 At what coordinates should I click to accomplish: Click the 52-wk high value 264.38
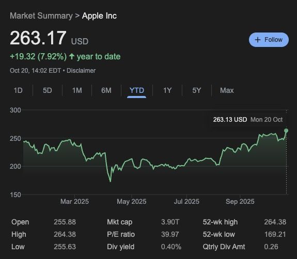tap(275, 222)
